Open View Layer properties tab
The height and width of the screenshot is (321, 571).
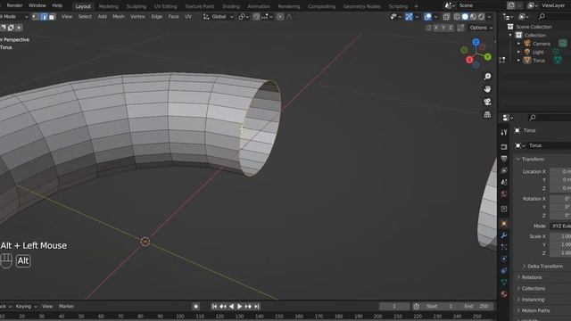pos(504,170)
